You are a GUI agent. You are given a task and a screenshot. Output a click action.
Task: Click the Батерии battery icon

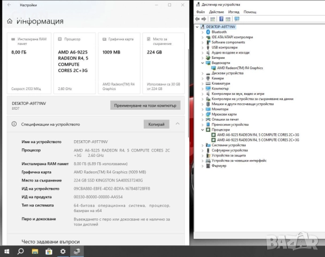(x=208, y=58)
